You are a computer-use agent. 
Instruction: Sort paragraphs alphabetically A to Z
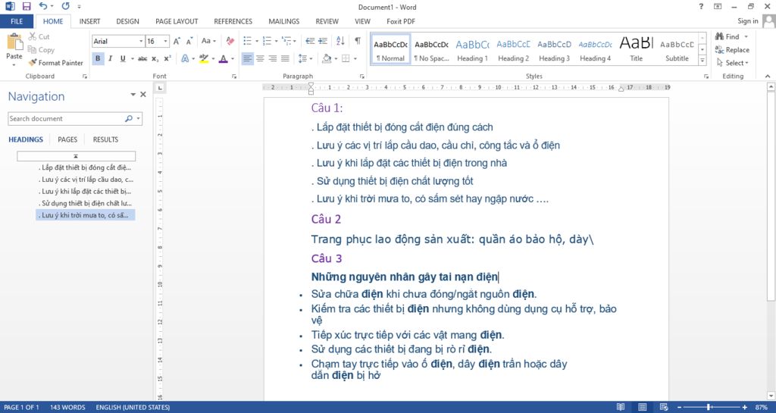(x=340, y=41)
